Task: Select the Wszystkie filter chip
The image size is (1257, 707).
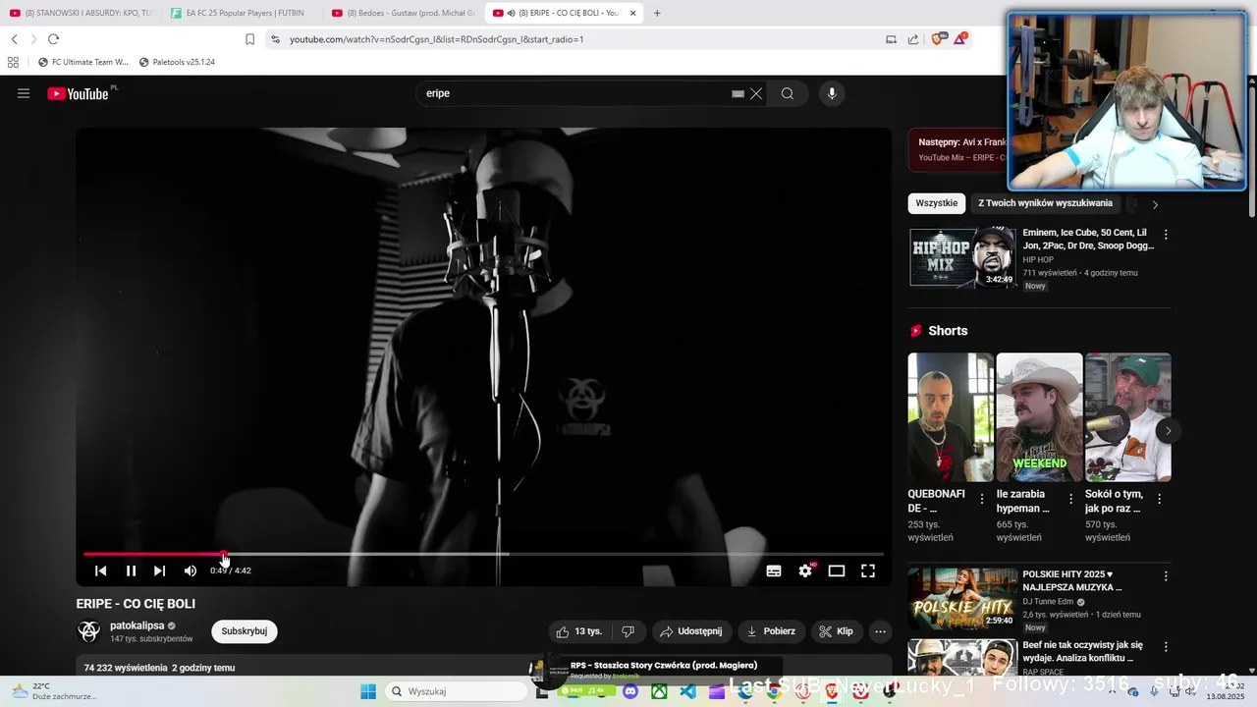Action: (x=937, y=203)
